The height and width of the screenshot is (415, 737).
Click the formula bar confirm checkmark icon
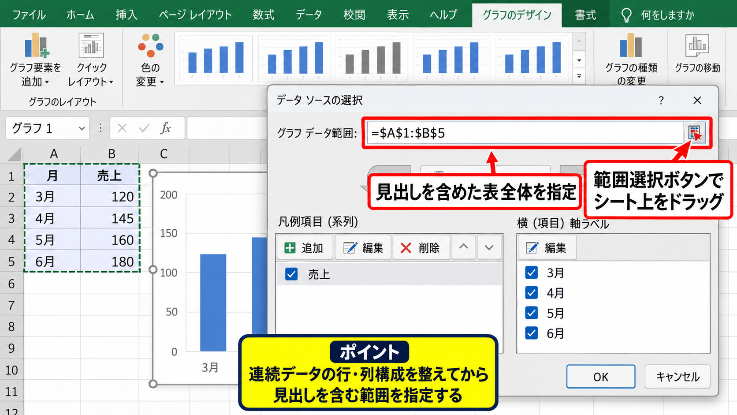coord(144,128)
